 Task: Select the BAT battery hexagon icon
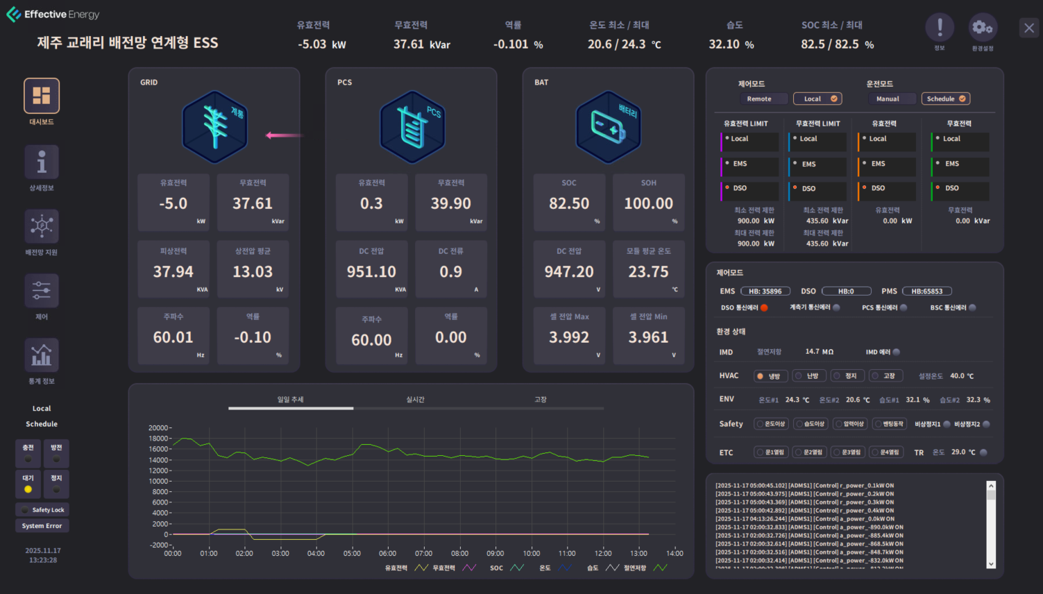609,127
